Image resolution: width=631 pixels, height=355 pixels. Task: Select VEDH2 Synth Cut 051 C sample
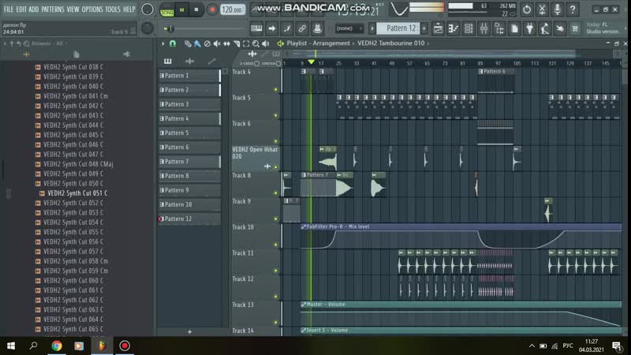[77, 193]
